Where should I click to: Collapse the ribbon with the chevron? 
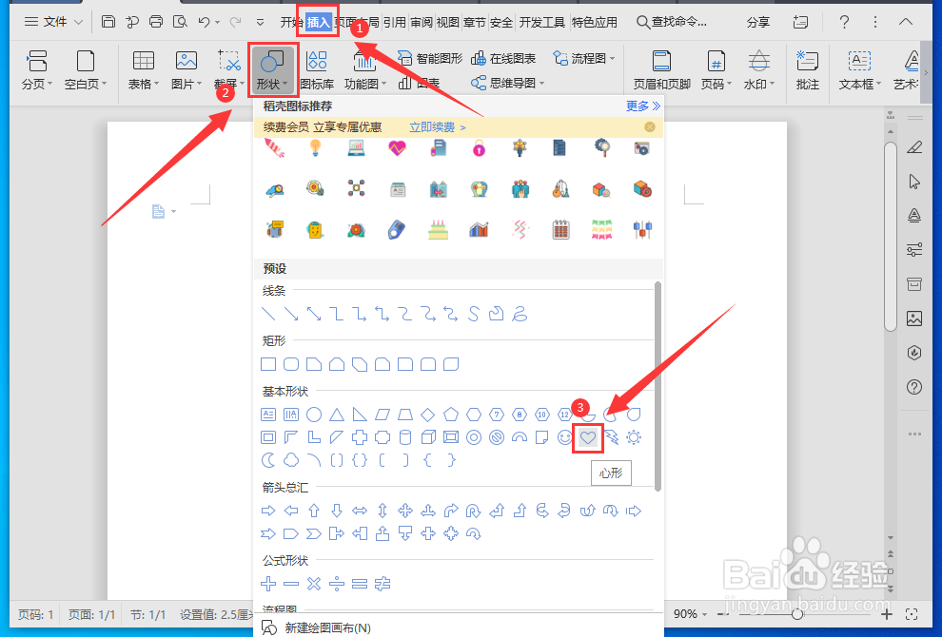click(x=905, y=22)
